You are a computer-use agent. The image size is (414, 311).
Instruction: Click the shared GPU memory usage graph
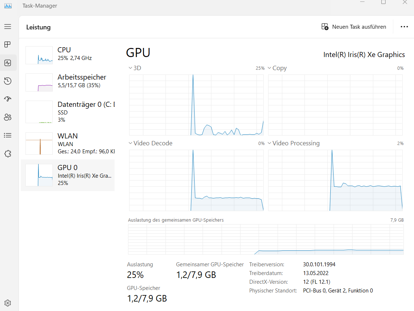[x=266, y=239]
